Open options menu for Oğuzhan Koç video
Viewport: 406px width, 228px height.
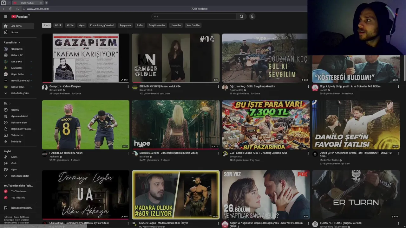308,86
